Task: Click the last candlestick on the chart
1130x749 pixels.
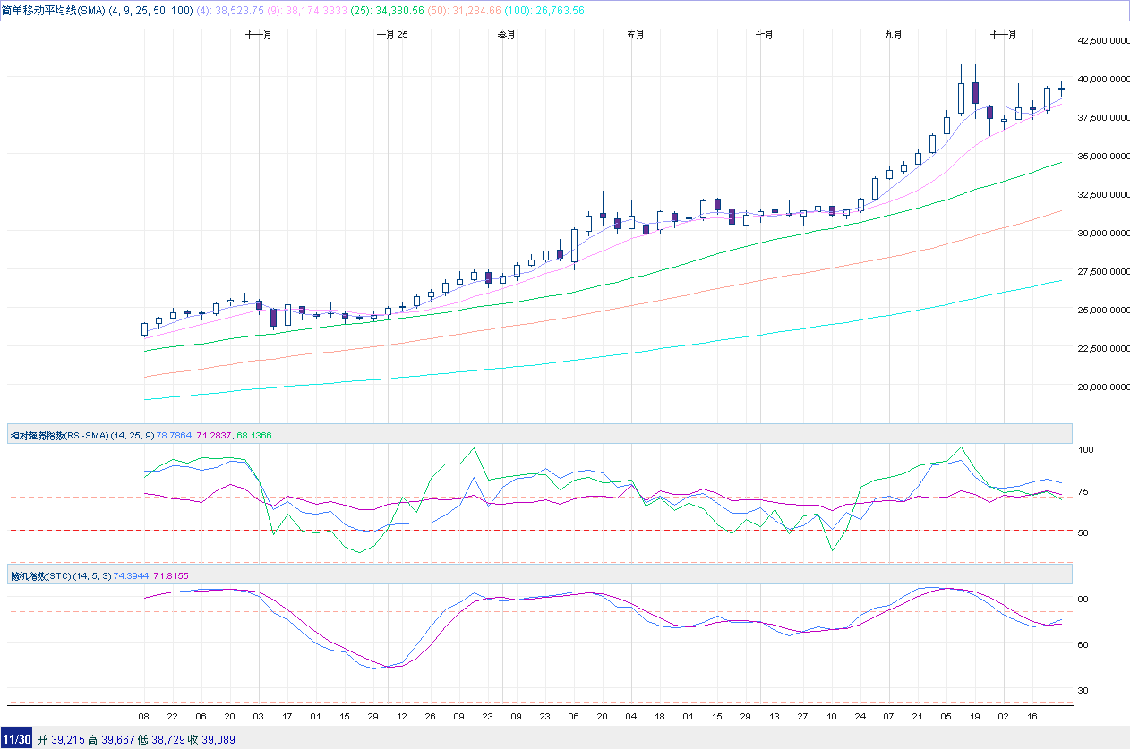Action: (x=1061, y=88)
